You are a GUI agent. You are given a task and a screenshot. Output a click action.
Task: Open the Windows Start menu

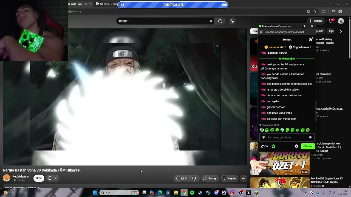point(95,193)
